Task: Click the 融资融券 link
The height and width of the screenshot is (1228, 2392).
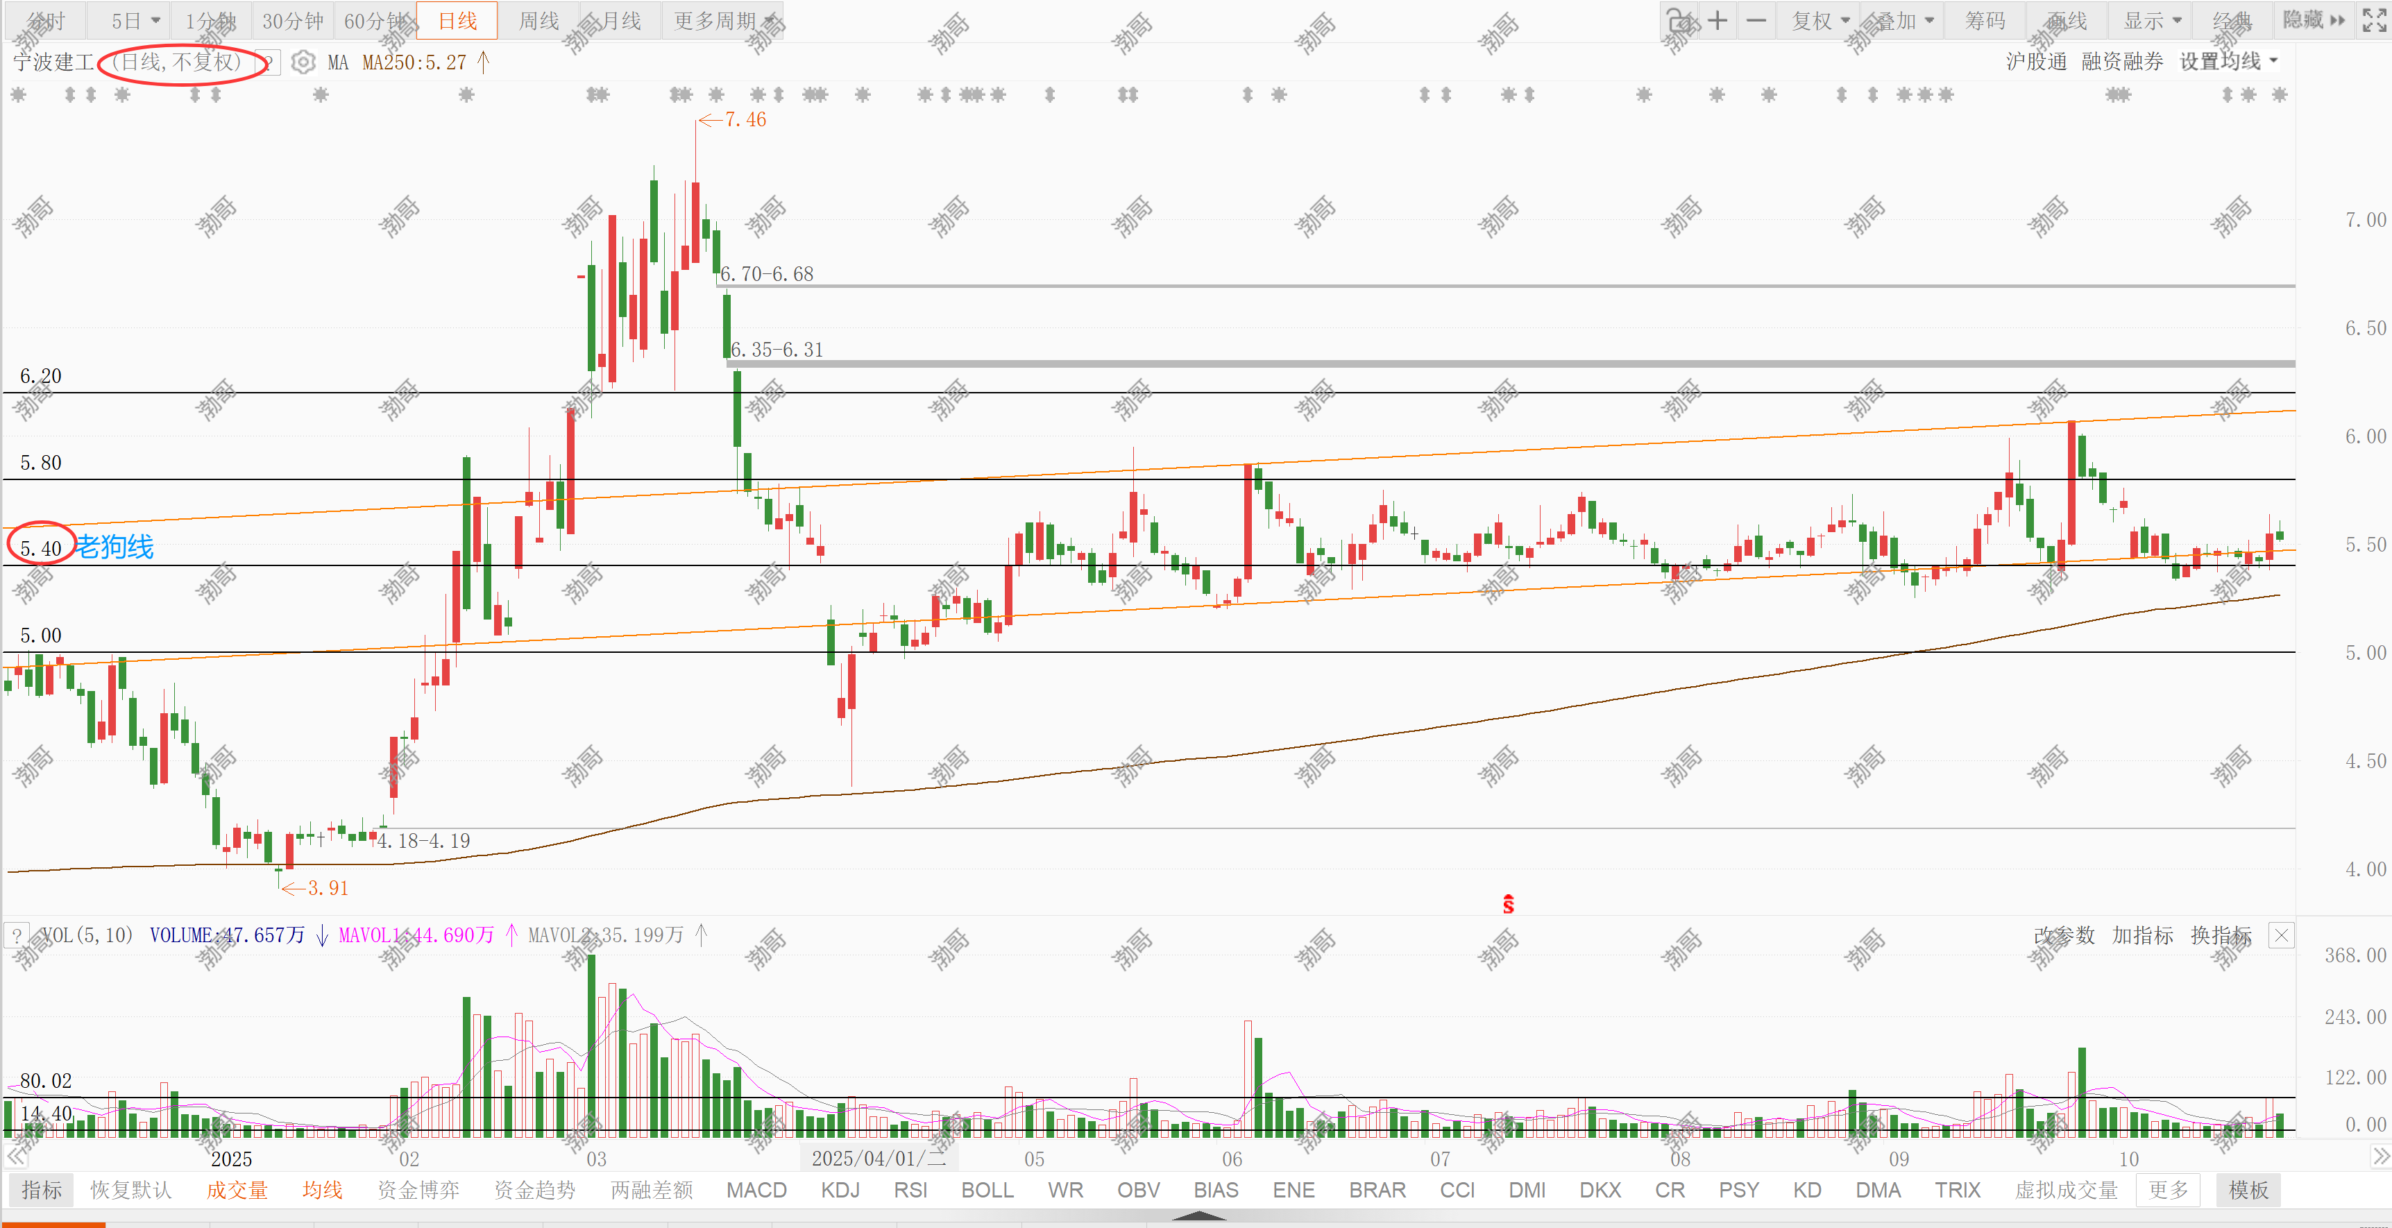Action: pyautogui.click(x=2122, y=61)
